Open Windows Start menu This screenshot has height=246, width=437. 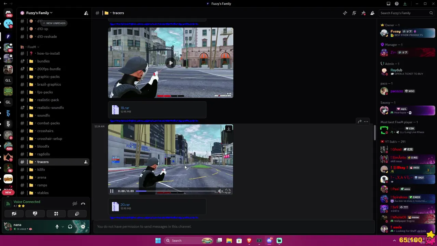[x=158, y=241]
